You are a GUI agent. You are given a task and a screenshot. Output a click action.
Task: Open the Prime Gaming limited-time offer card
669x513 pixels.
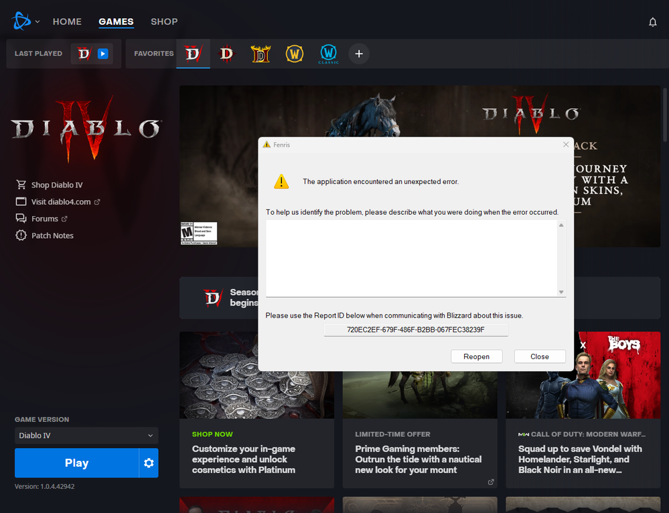tap(420, 430)
